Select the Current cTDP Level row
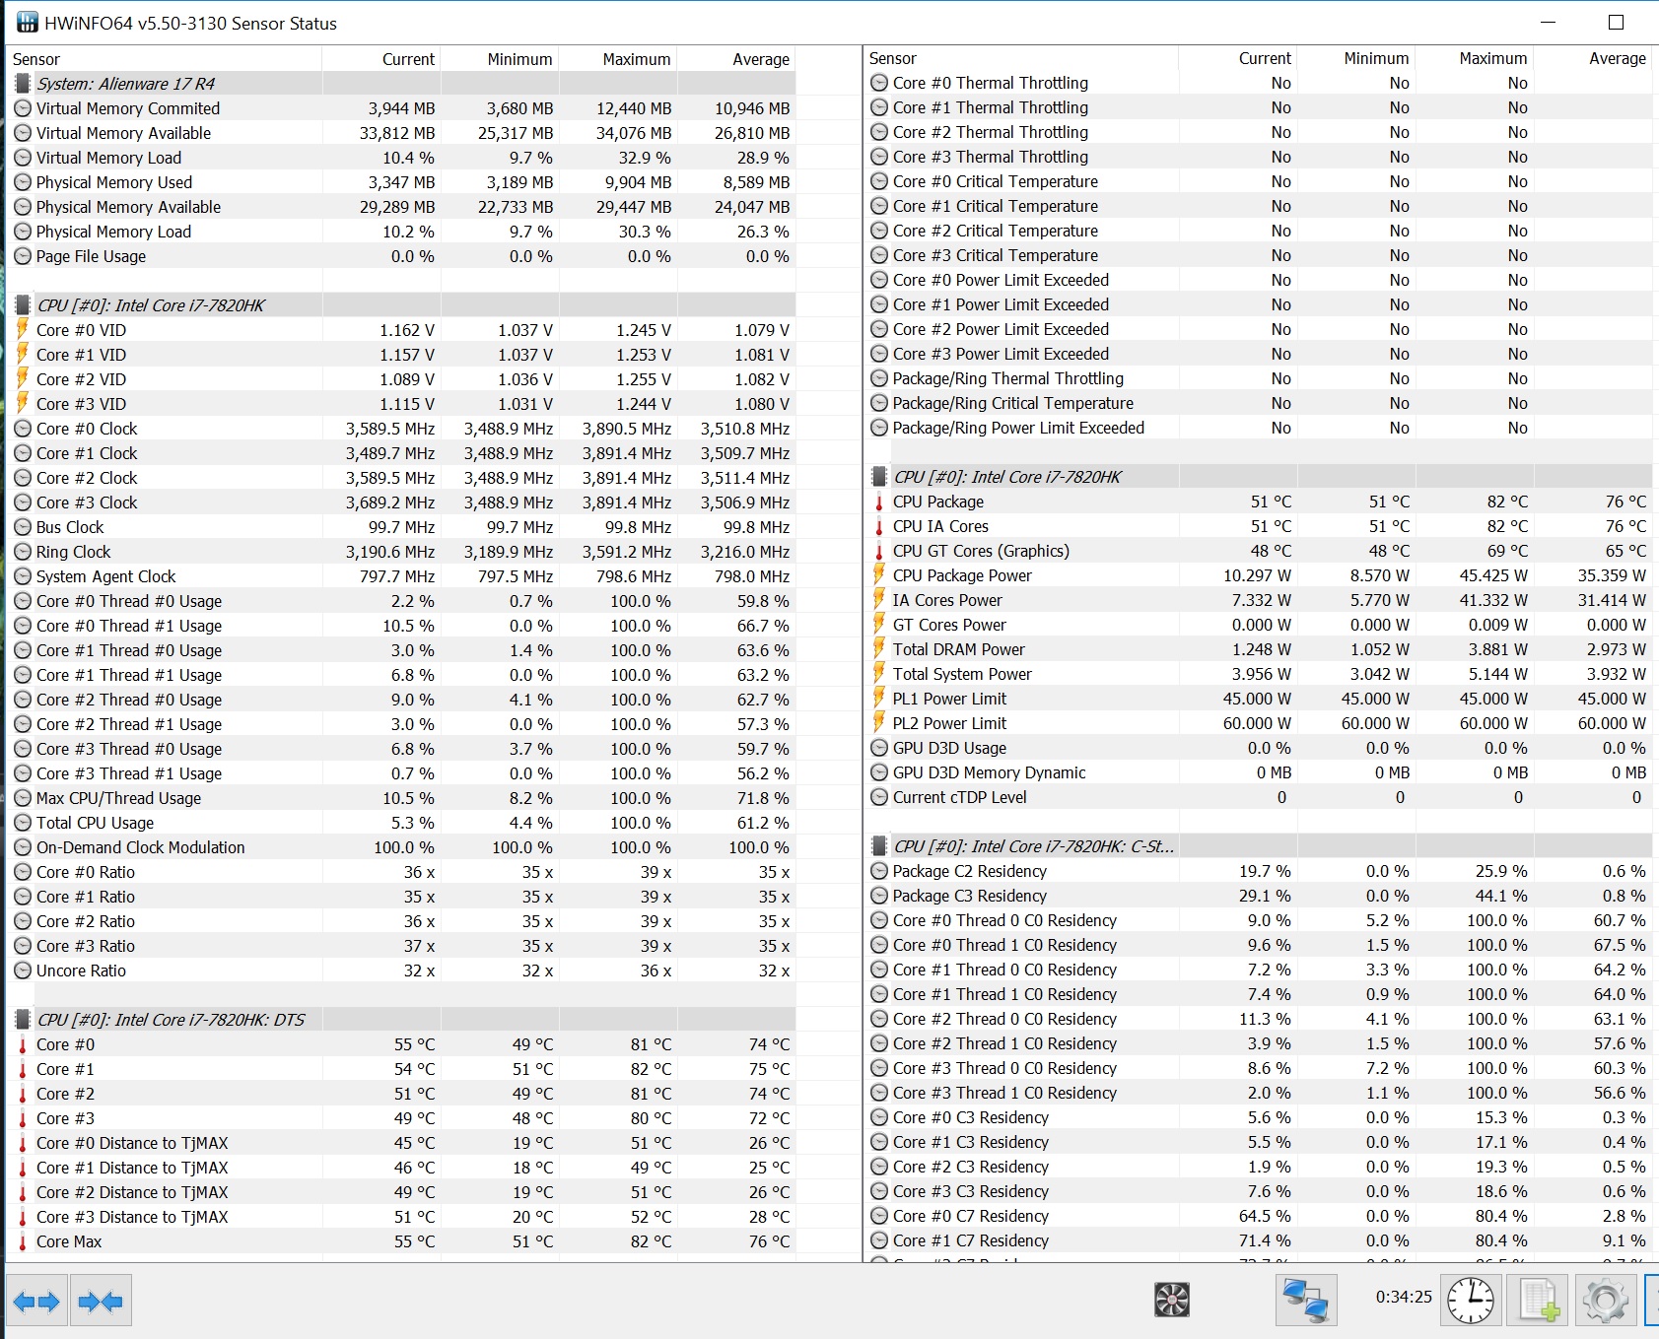Image resolution: width=1659 pixels, height=1339 pixels. 1258,797
